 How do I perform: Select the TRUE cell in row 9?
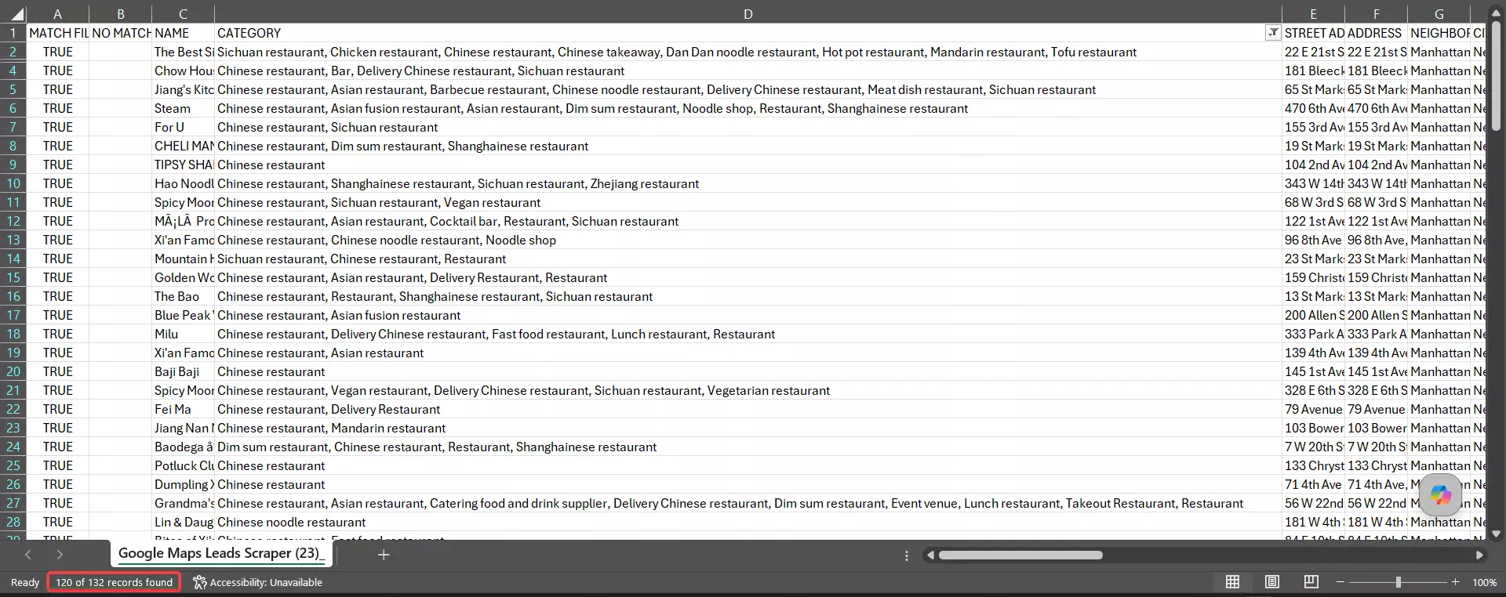57,165
